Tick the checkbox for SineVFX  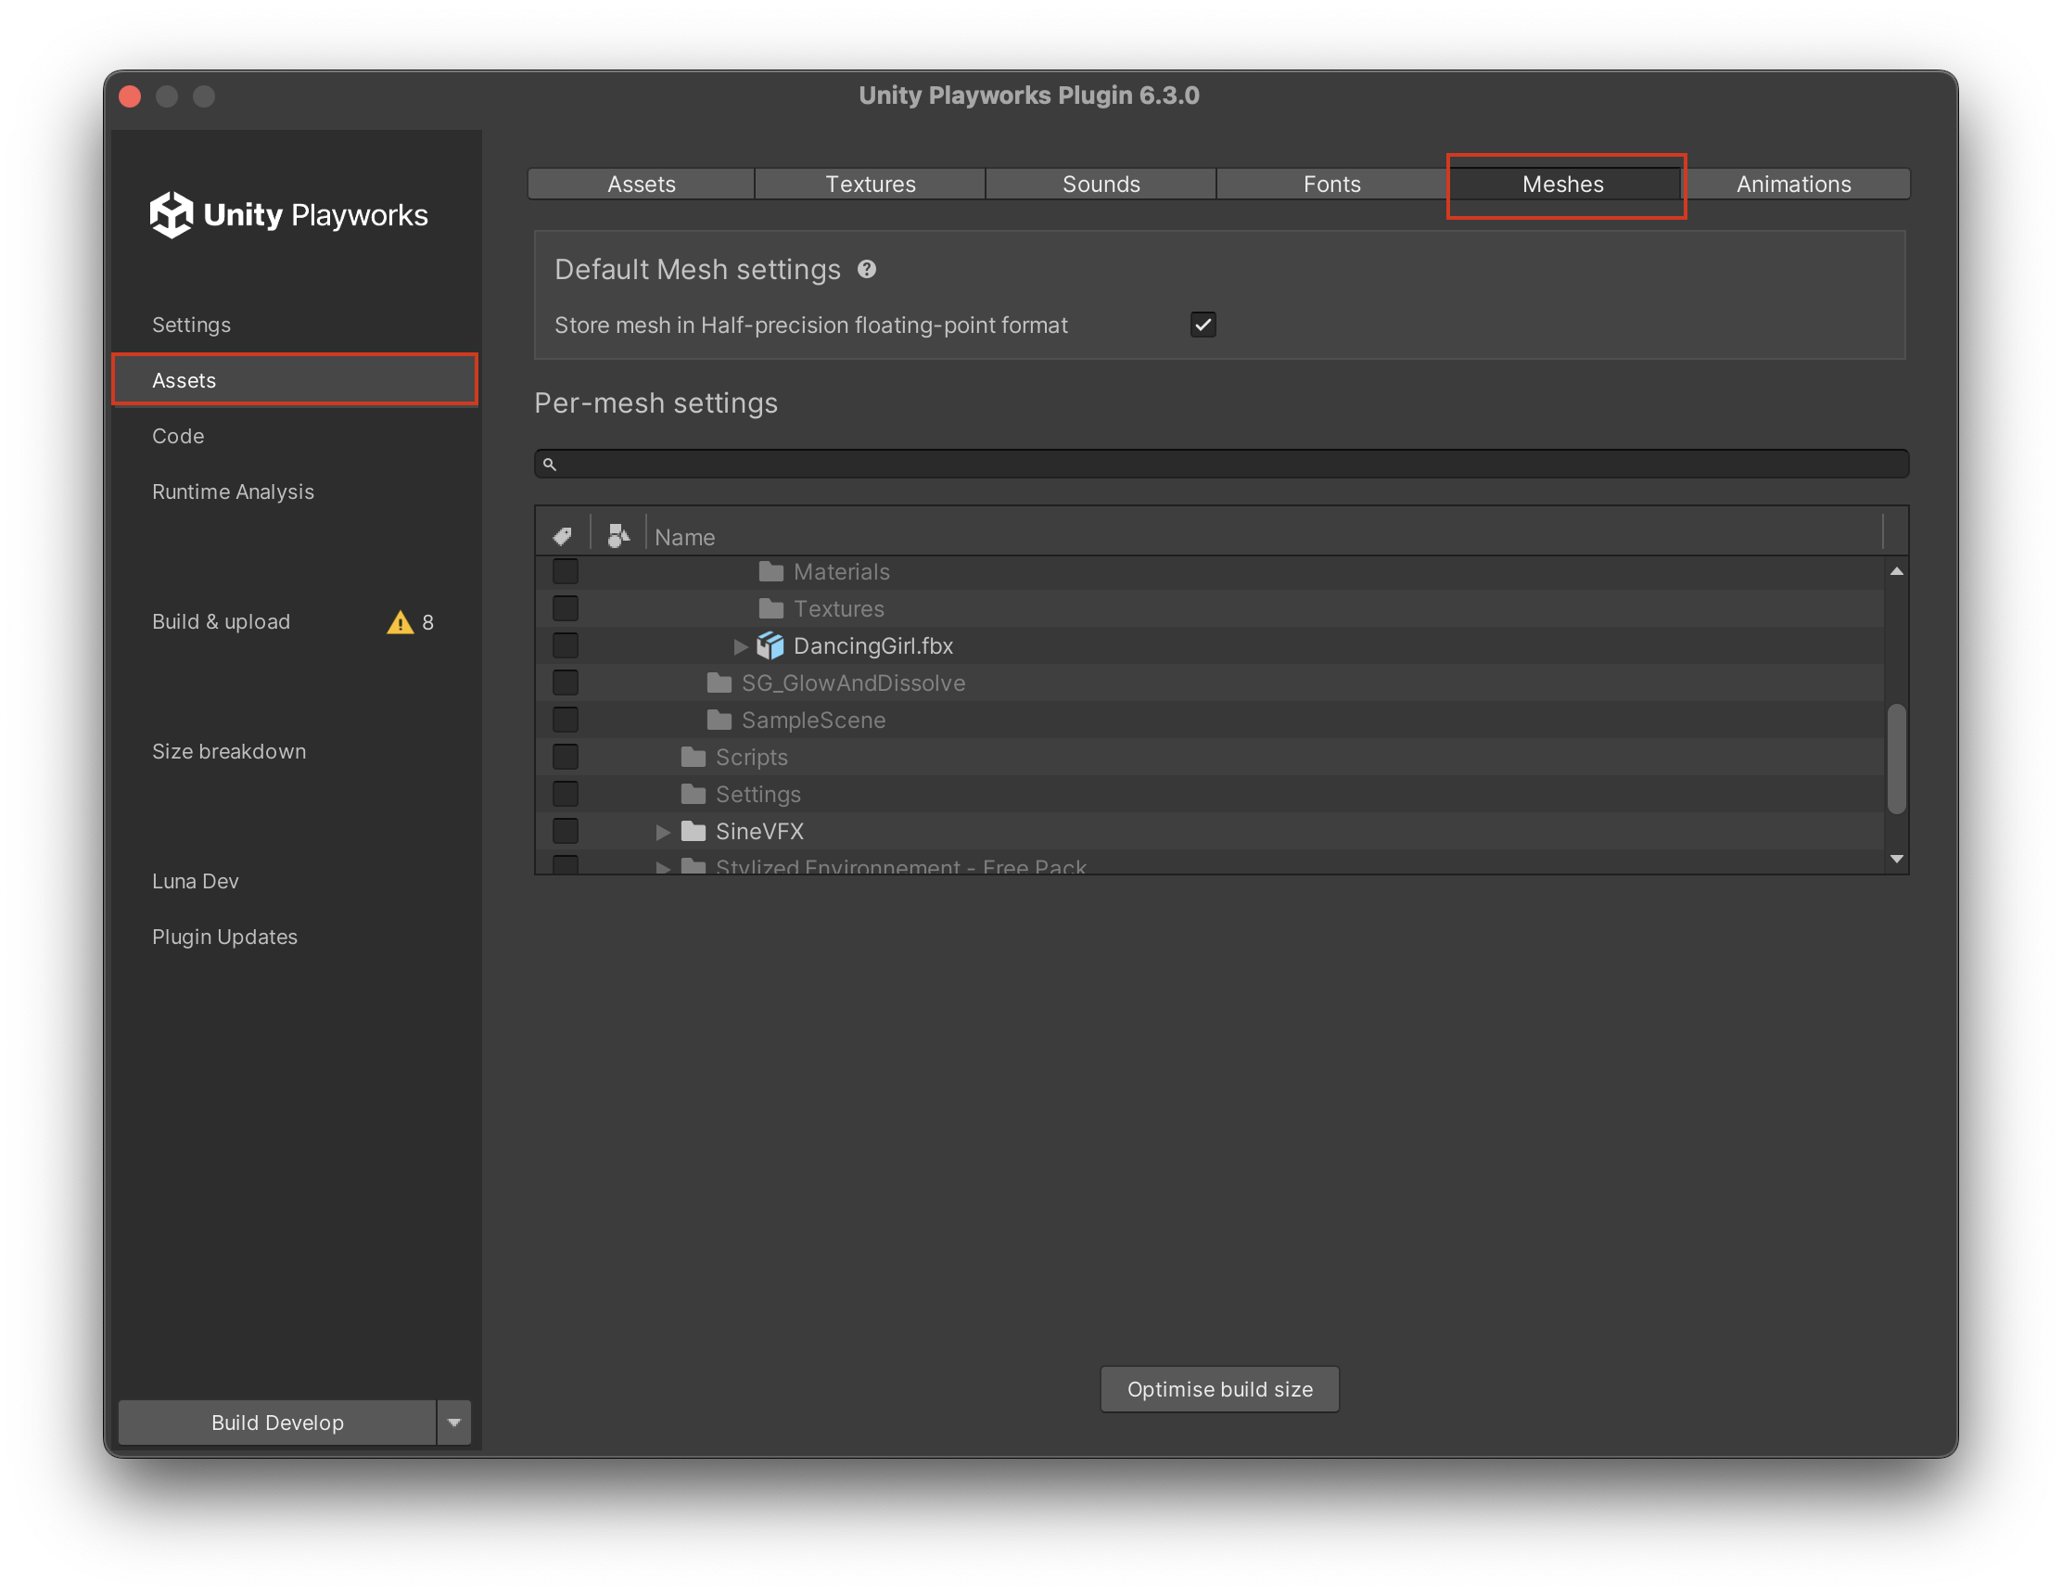click(x=566, y=831)
